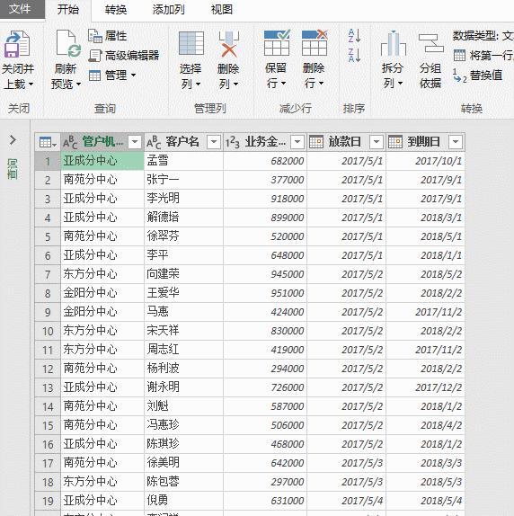Select row number 10 header

tap(48, 331)
